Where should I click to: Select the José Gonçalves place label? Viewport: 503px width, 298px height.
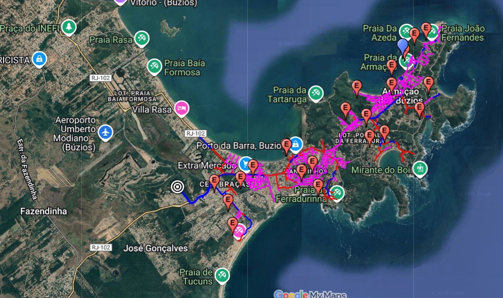point(156,249)
